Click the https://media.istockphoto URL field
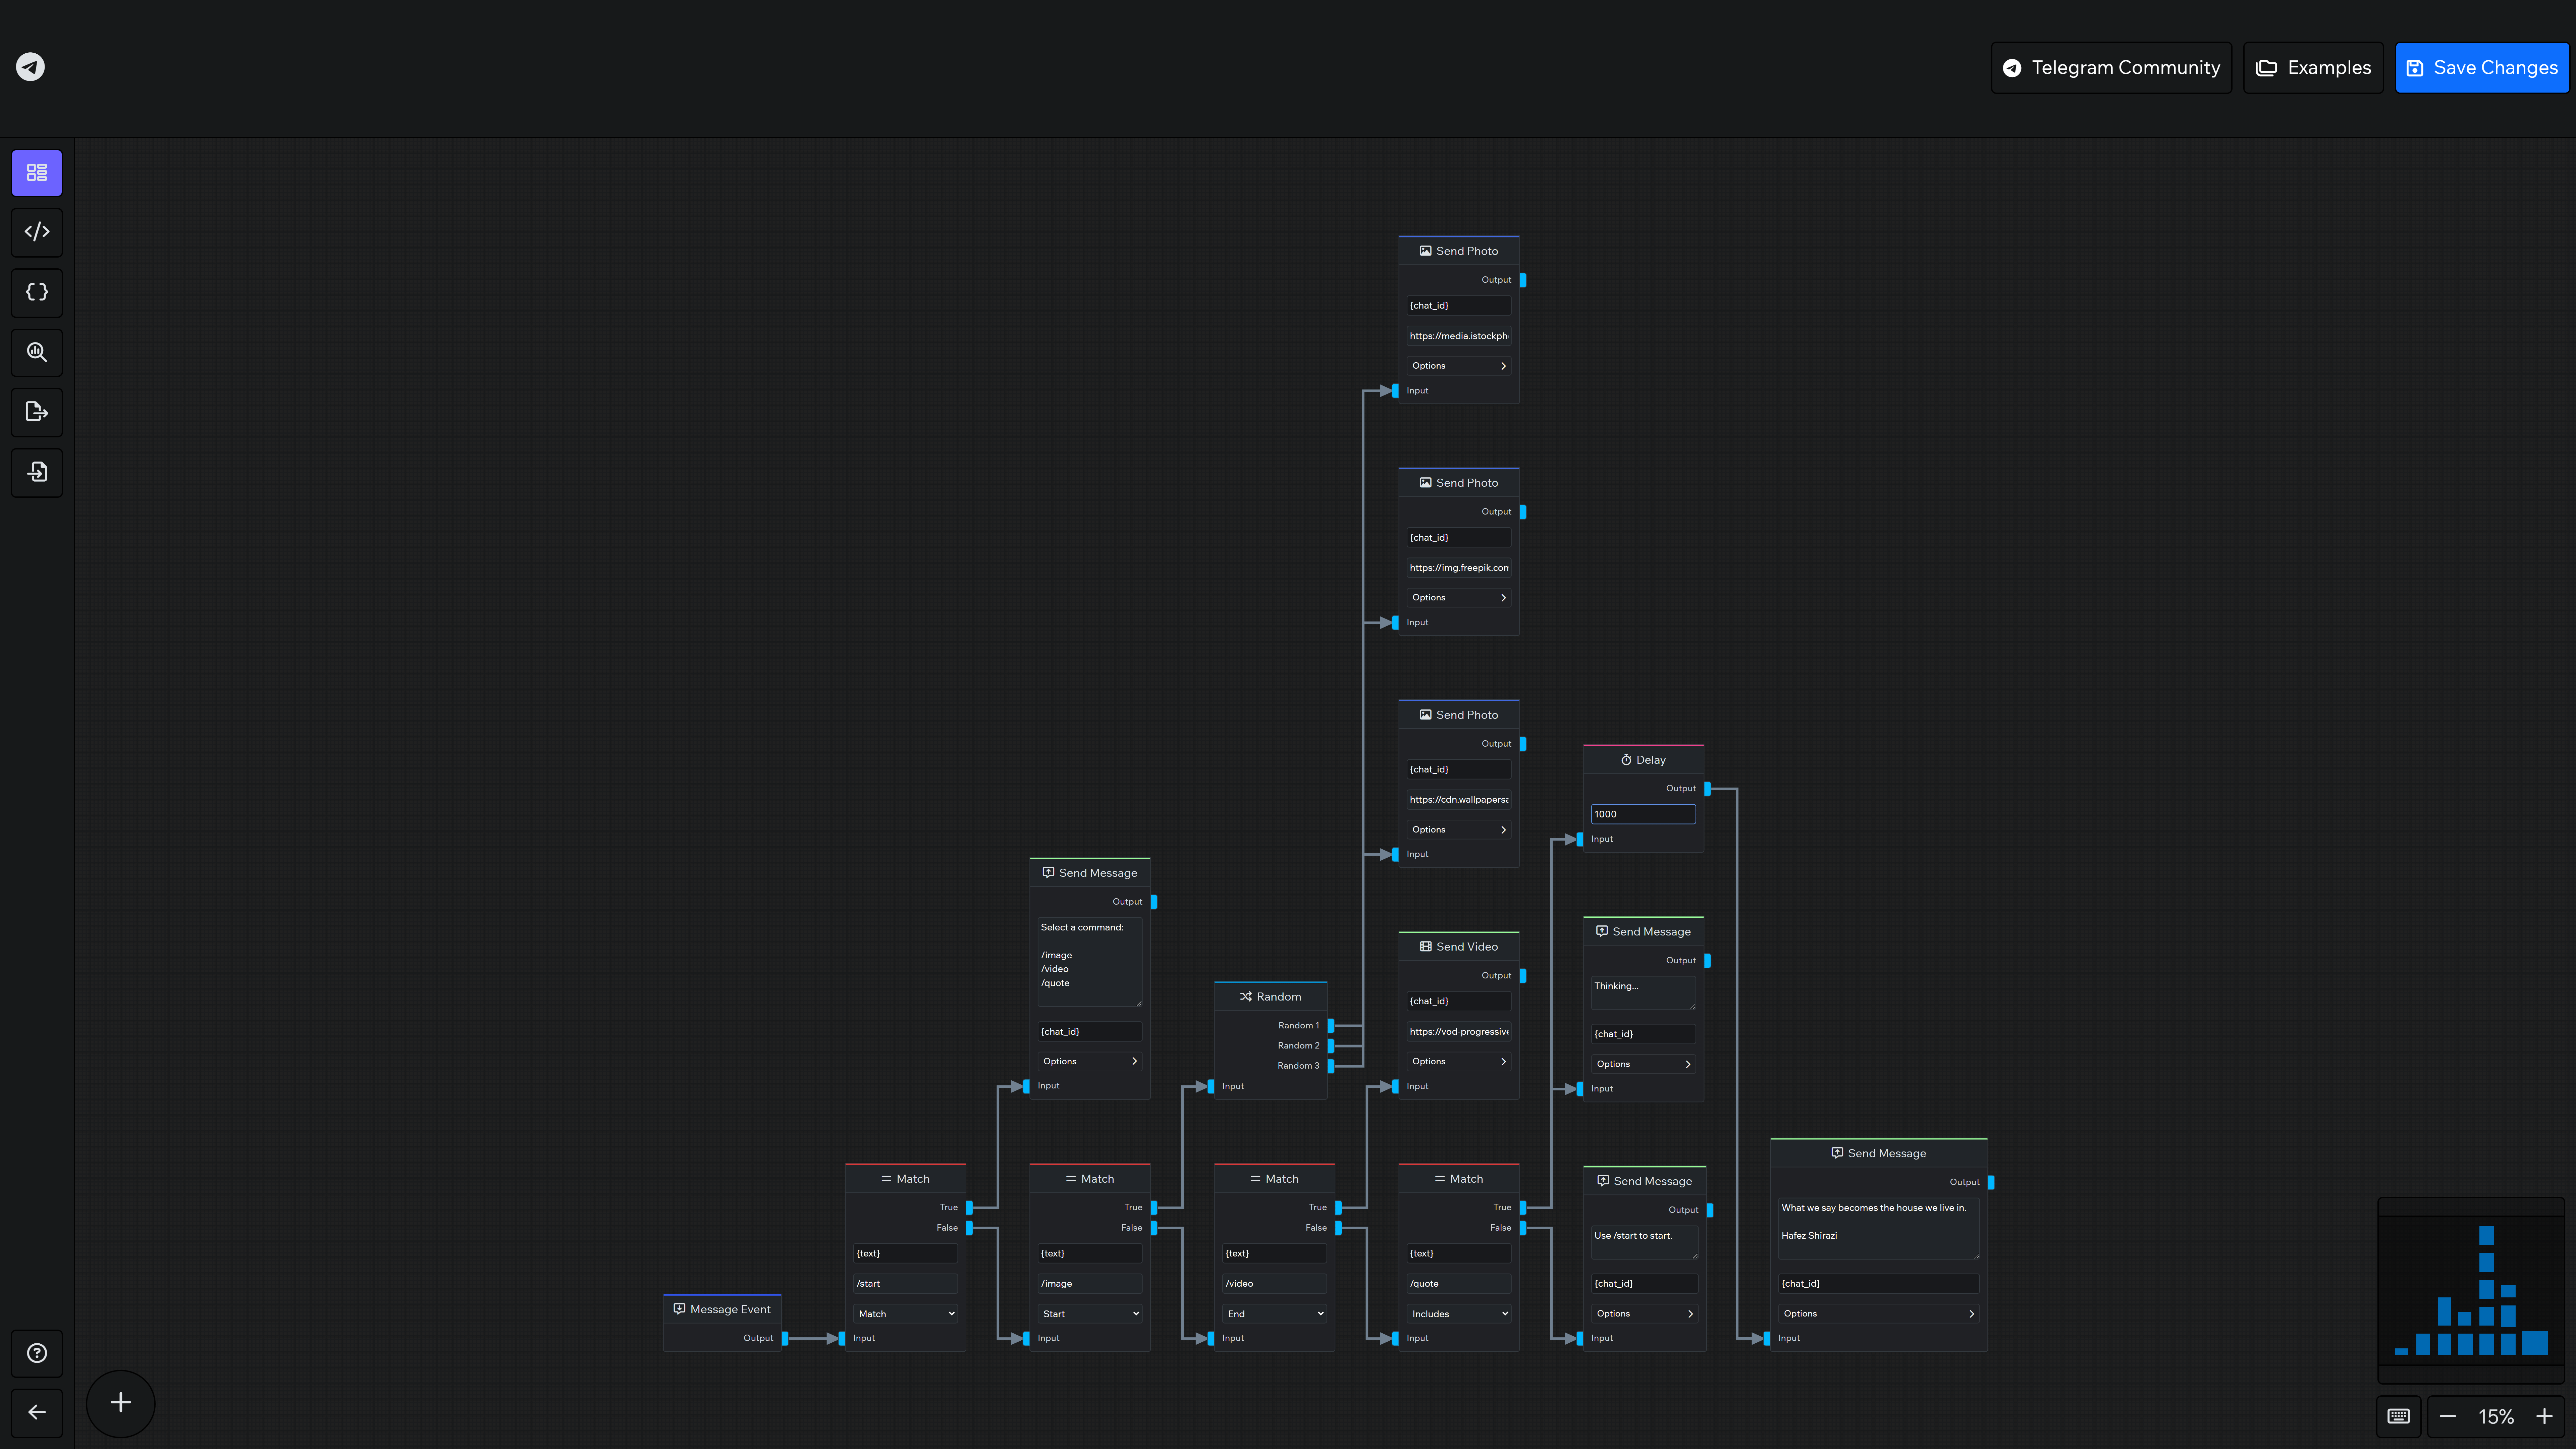Viewport: 2576px width, 1449px height. click(1459, 336)
